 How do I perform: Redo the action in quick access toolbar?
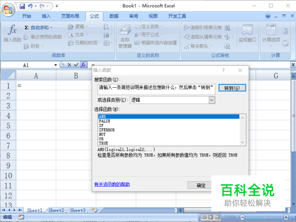click(42, 6)
